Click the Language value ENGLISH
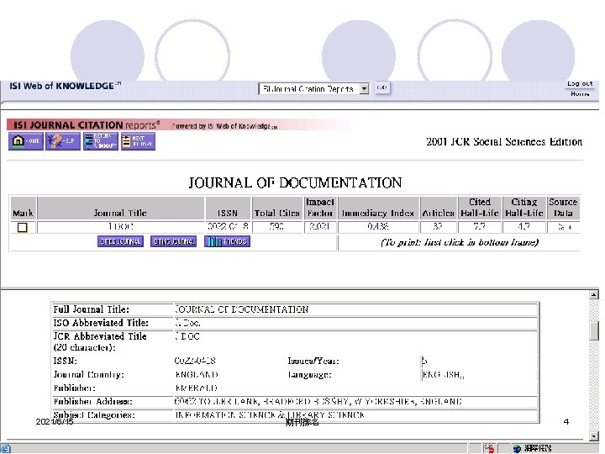 (443, 375)
